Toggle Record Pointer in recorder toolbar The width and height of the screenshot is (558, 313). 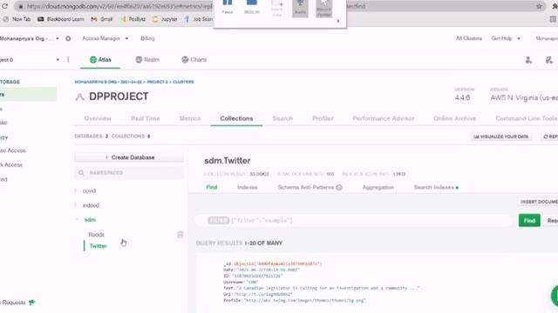coord(323,8)
